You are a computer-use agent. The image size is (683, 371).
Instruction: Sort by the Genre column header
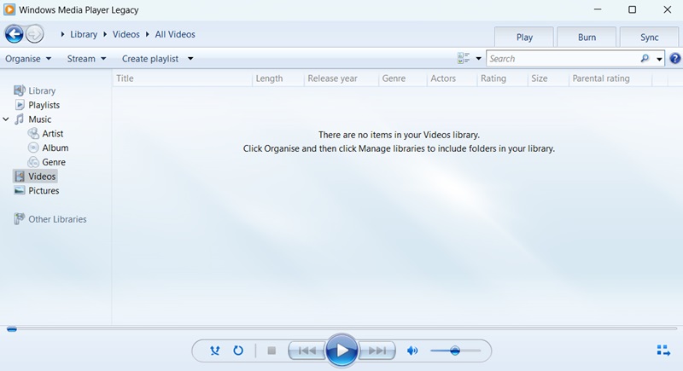402,78
